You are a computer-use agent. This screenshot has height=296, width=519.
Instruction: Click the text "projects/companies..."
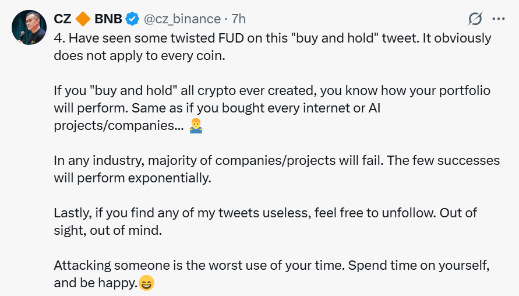(x=119, y=126)
